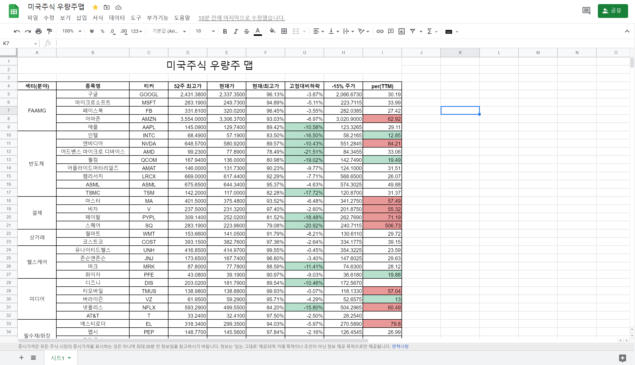635x365 pixels.
Task: Select the paint format tool
Action: pyautogui.click(x=49, y=31)
